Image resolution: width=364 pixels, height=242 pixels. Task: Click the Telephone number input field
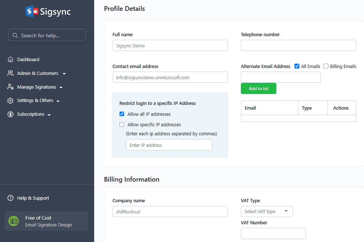click(x=298, y=46)
